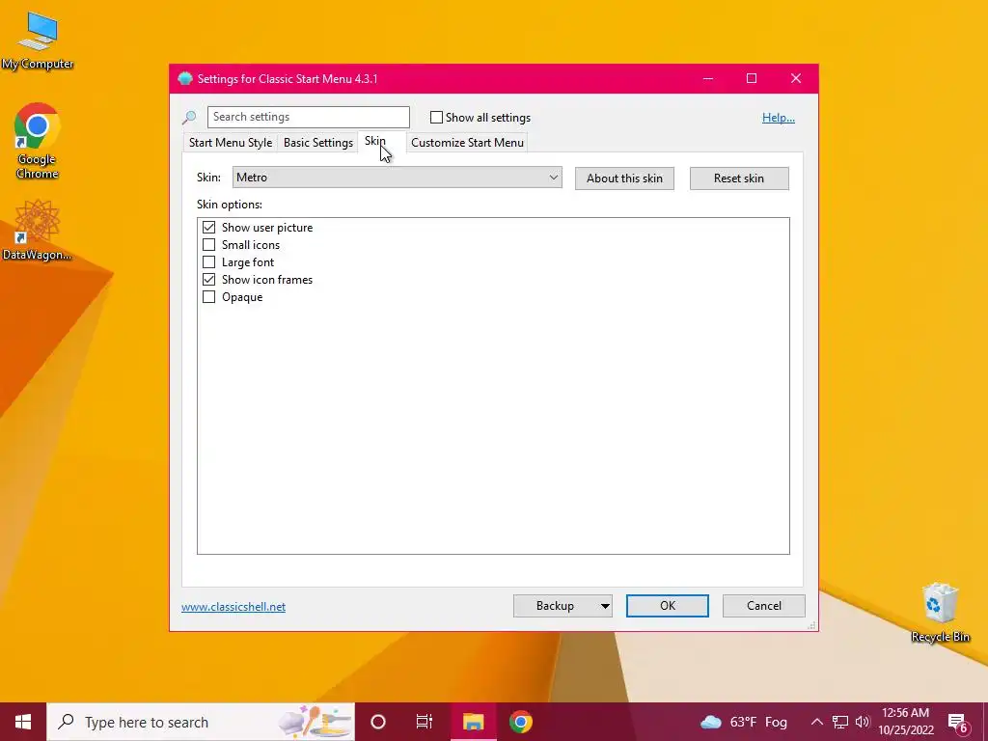
Task: Click the taskbar Type here to search box
Action: pos(201,722)
